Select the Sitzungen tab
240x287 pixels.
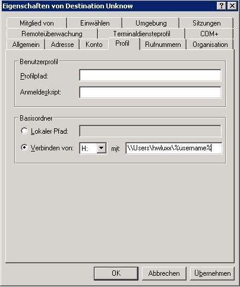[x=207, y=23]
